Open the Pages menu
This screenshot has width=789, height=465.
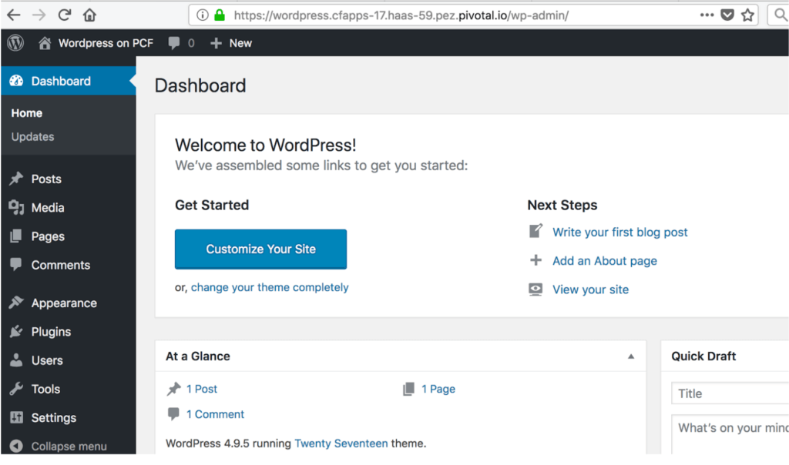tap(48, 236)
